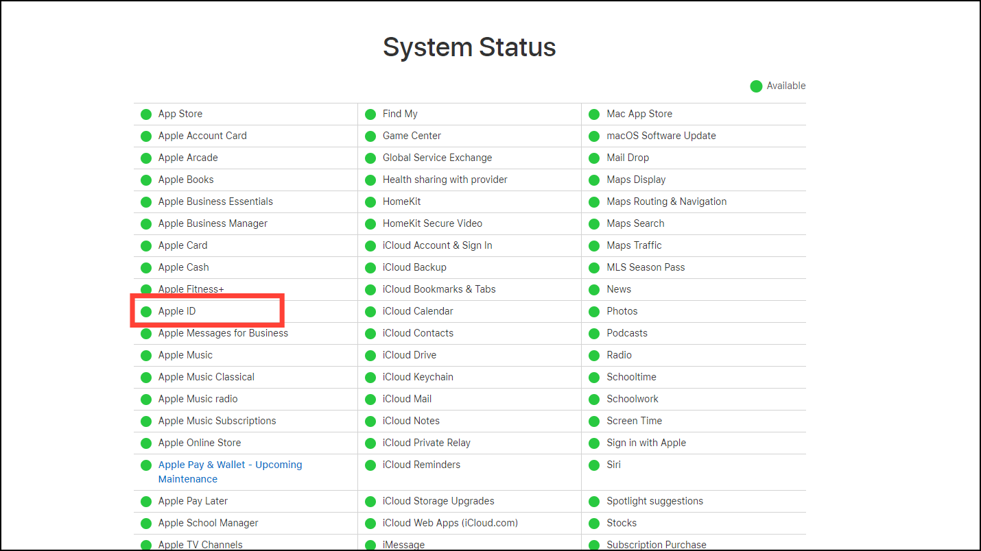Click the status dot next to Mac App Store
Image resolution: width=981 pixels, height=551 pixels.
594,114
